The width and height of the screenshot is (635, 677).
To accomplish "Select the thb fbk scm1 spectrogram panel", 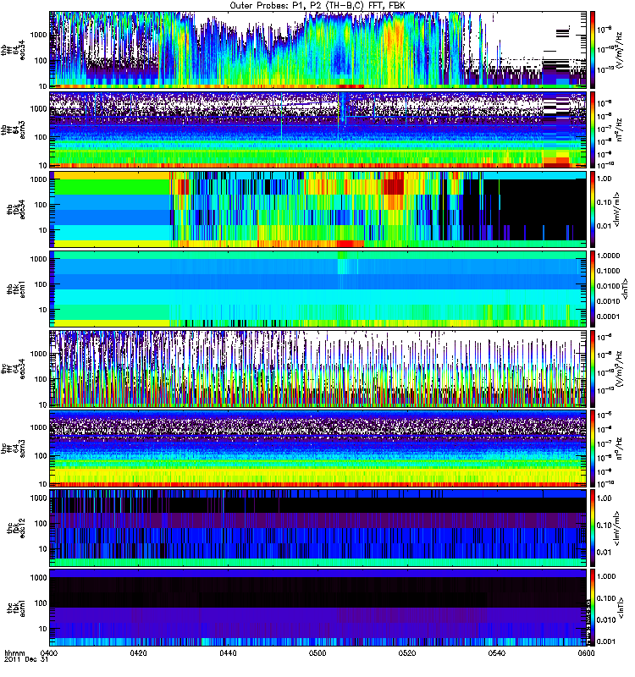I will (317, 289).
